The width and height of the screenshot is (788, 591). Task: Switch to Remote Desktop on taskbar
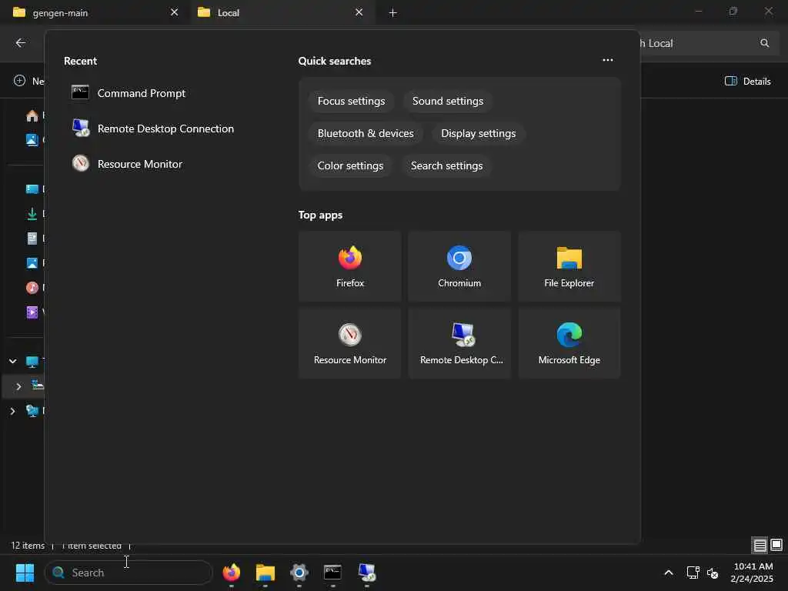click(x=367, y=573)
